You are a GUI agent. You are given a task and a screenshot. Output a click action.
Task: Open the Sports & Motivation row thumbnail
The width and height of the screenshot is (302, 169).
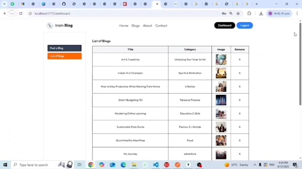(221, 73)
